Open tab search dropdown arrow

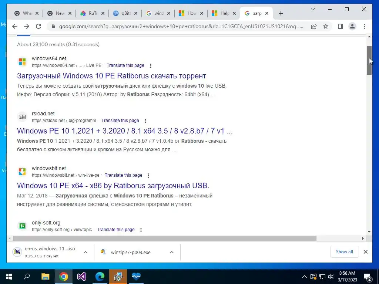coord(312,9)
